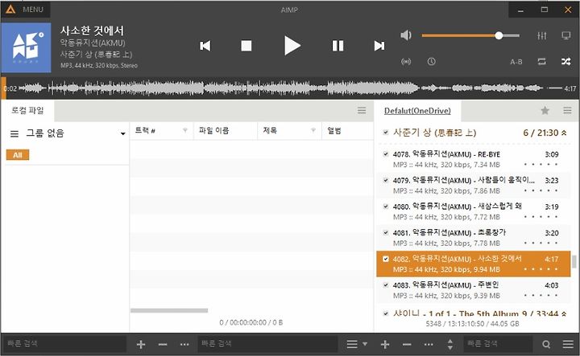Switch to the 로컬 파일 tab
The width and height of the screenshot is (580, 356).
(27, 110)
